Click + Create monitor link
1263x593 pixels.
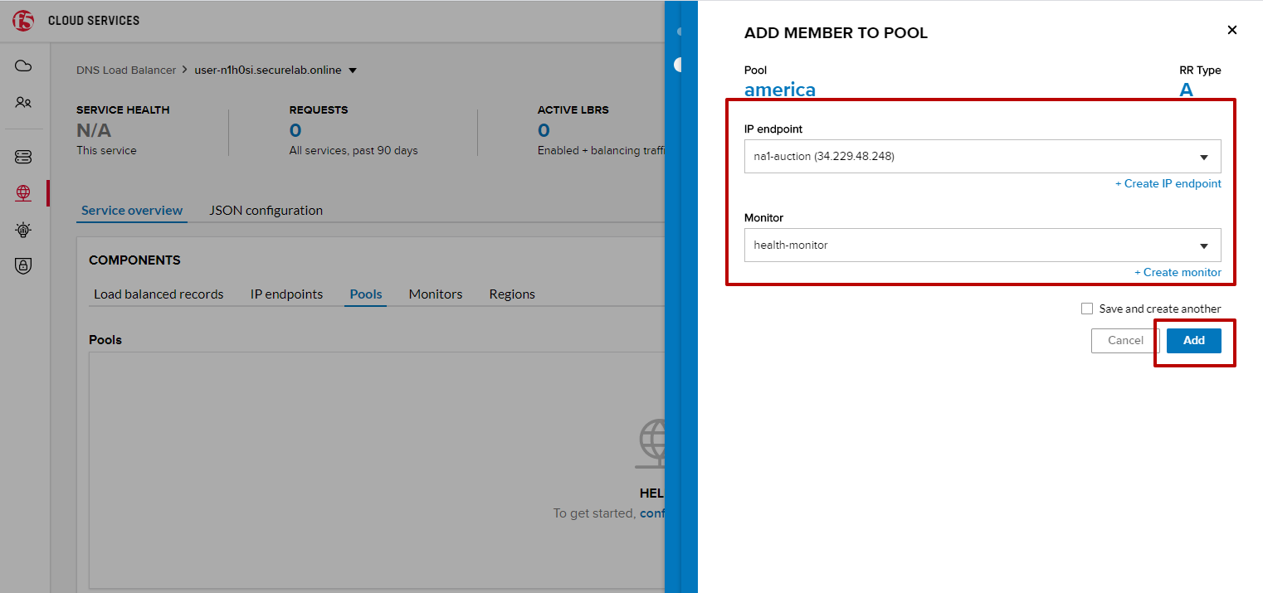click(x=1178, y=273)
